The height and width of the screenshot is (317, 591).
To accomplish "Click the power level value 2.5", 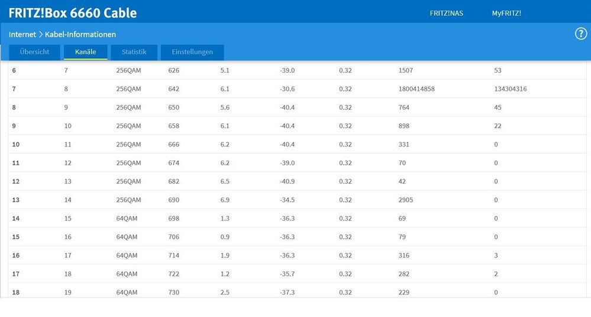I will [x=225, y=292].
